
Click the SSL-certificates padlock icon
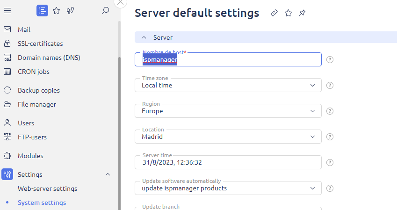[7, 43]
